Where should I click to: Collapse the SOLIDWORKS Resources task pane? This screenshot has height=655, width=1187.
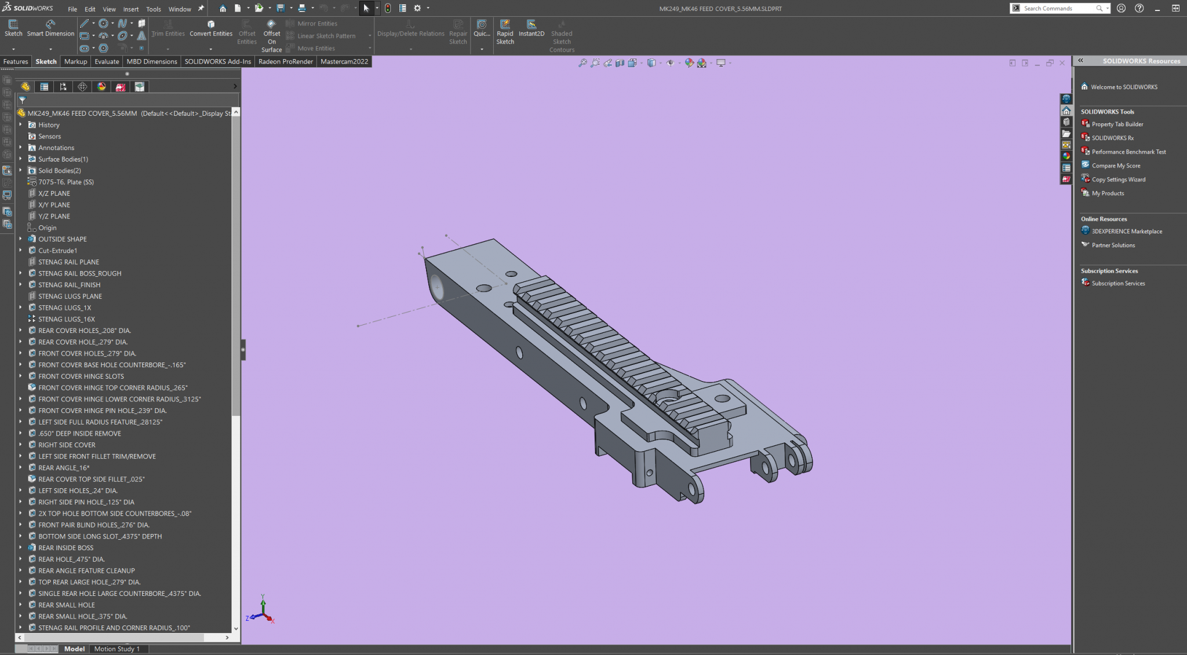click(1080, 61)
